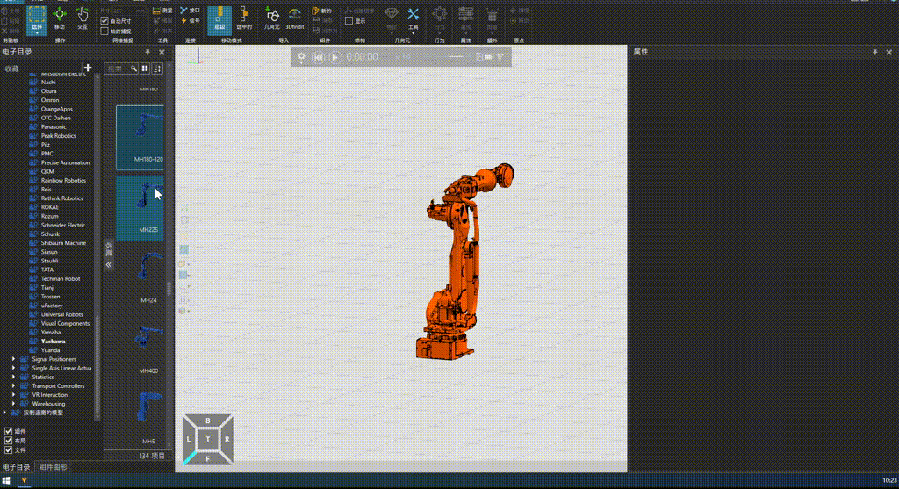Select the MH180-120 robot thumbnail
899x489 pixels.
tap(140, 138)
